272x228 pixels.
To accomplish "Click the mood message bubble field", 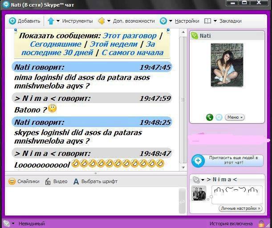I will tap(237, 195).
